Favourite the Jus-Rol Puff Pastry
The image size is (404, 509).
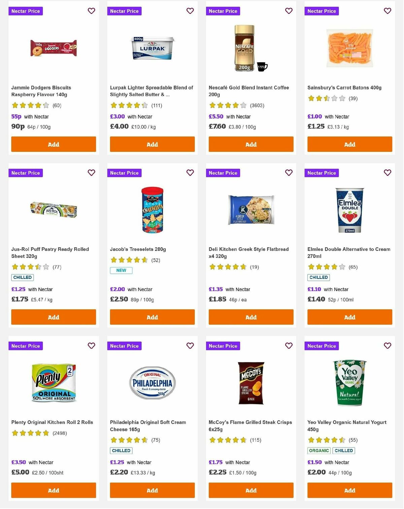pos(91,172)
